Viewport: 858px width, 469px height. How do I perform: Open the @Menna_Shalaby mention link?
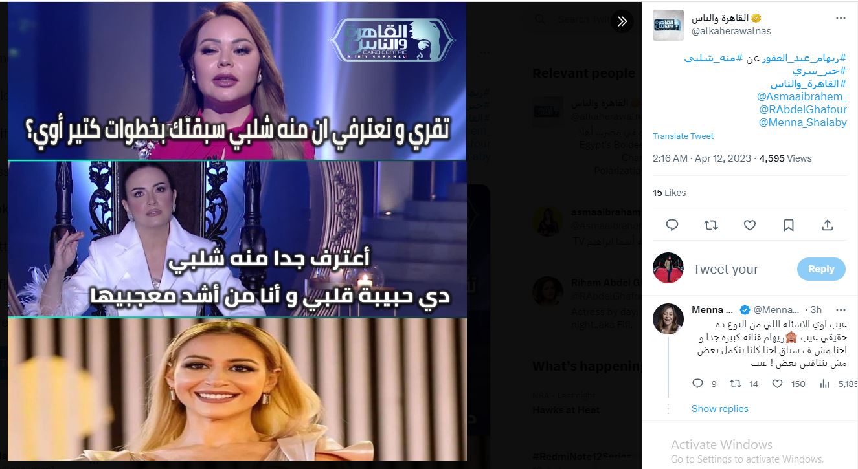(802, 122)
